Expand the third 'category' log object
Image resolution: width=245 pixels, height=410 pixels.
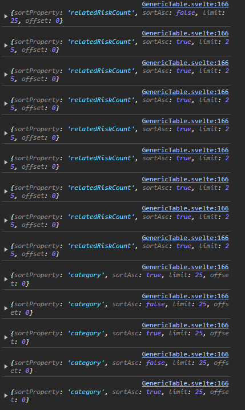[6, 338]
